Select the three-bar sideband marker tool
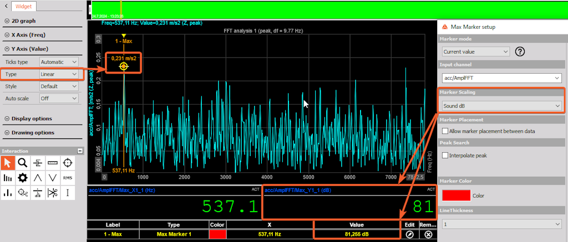Viewport: 568px width, 242px height. [x=8, y=193]
